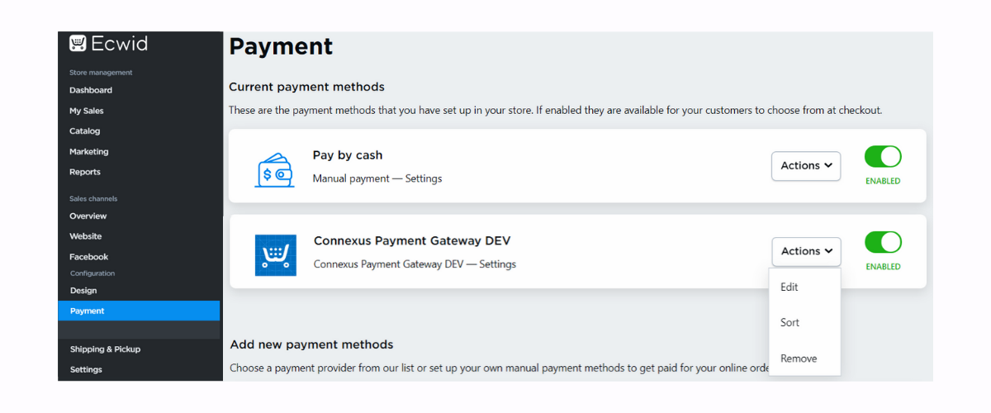
Task: Open the Facebook sales channel
Action: tap(89, 257)
